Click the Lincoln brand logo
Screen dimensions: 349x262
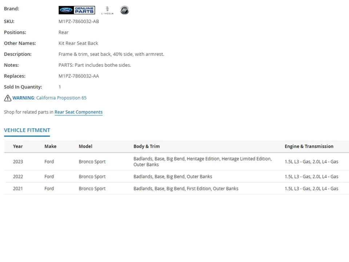click(107, 10)
